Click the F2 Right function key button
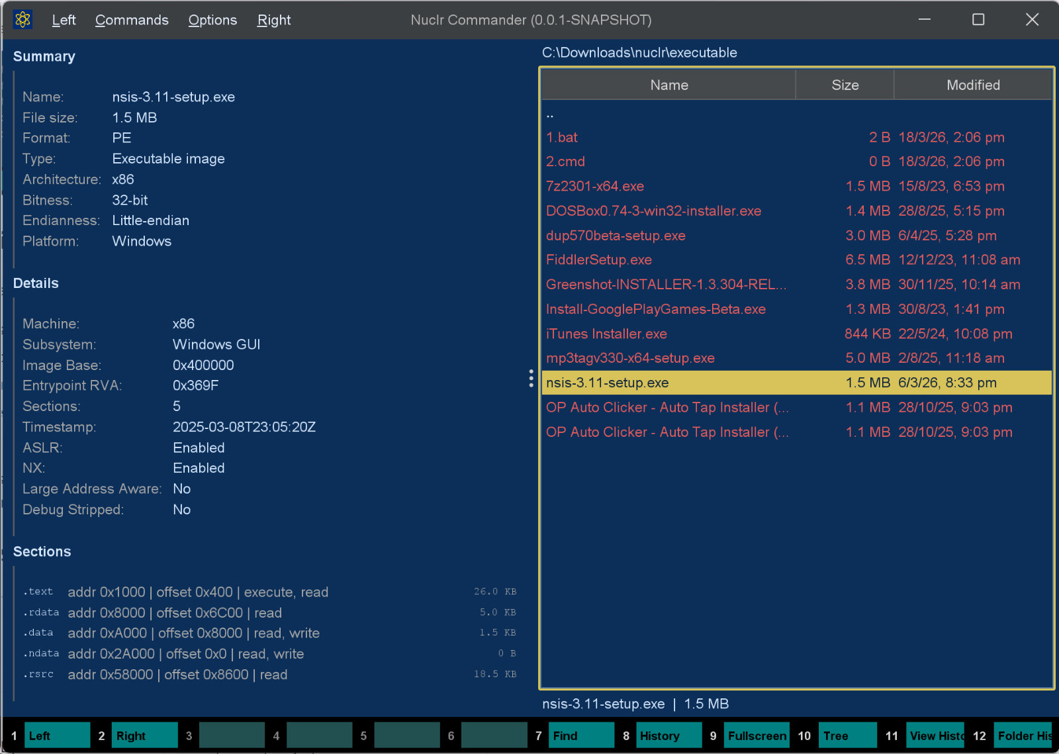1059x754 pixels. 144,735
